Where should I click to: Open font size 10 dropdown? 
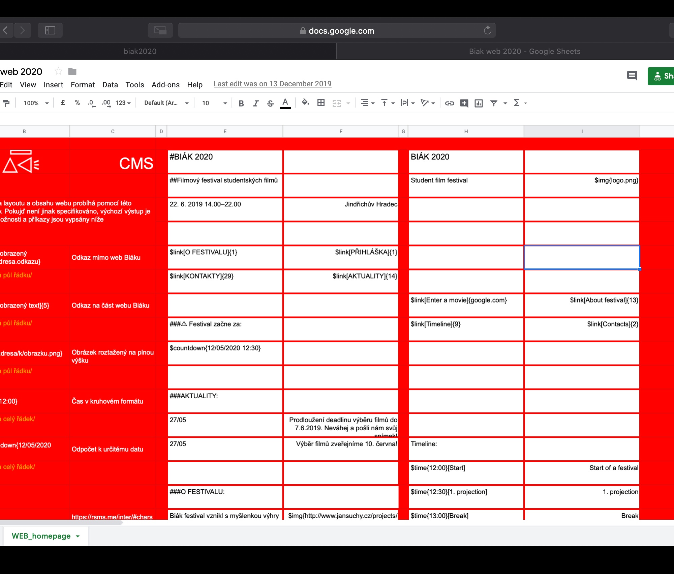214,103
